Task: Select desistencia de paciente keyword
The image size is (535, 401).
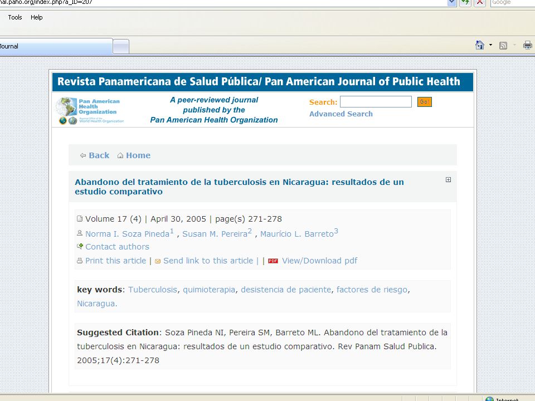Action: (x=286, y=290)
